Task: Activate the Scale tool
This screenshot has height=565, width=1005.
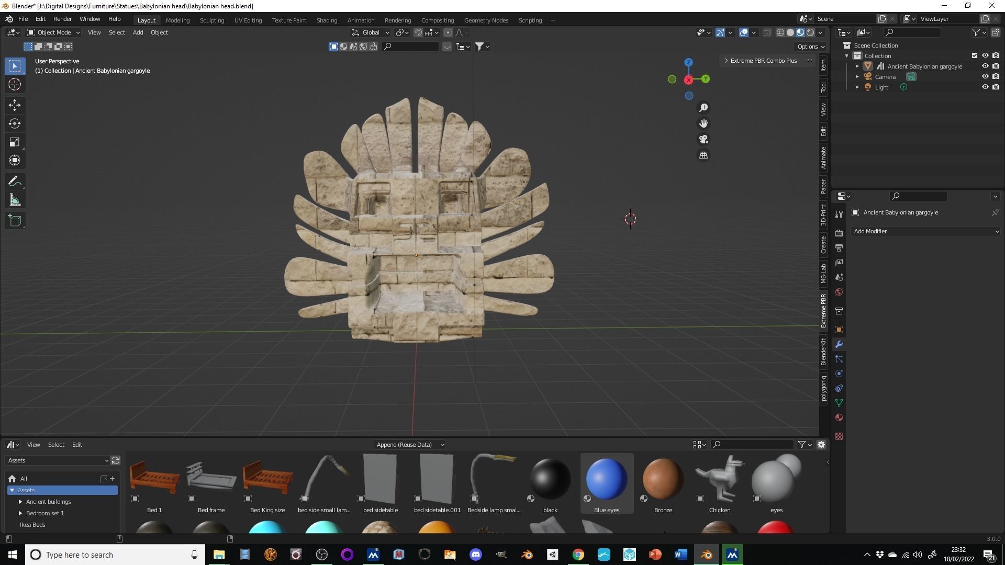Action: point(15,142)
